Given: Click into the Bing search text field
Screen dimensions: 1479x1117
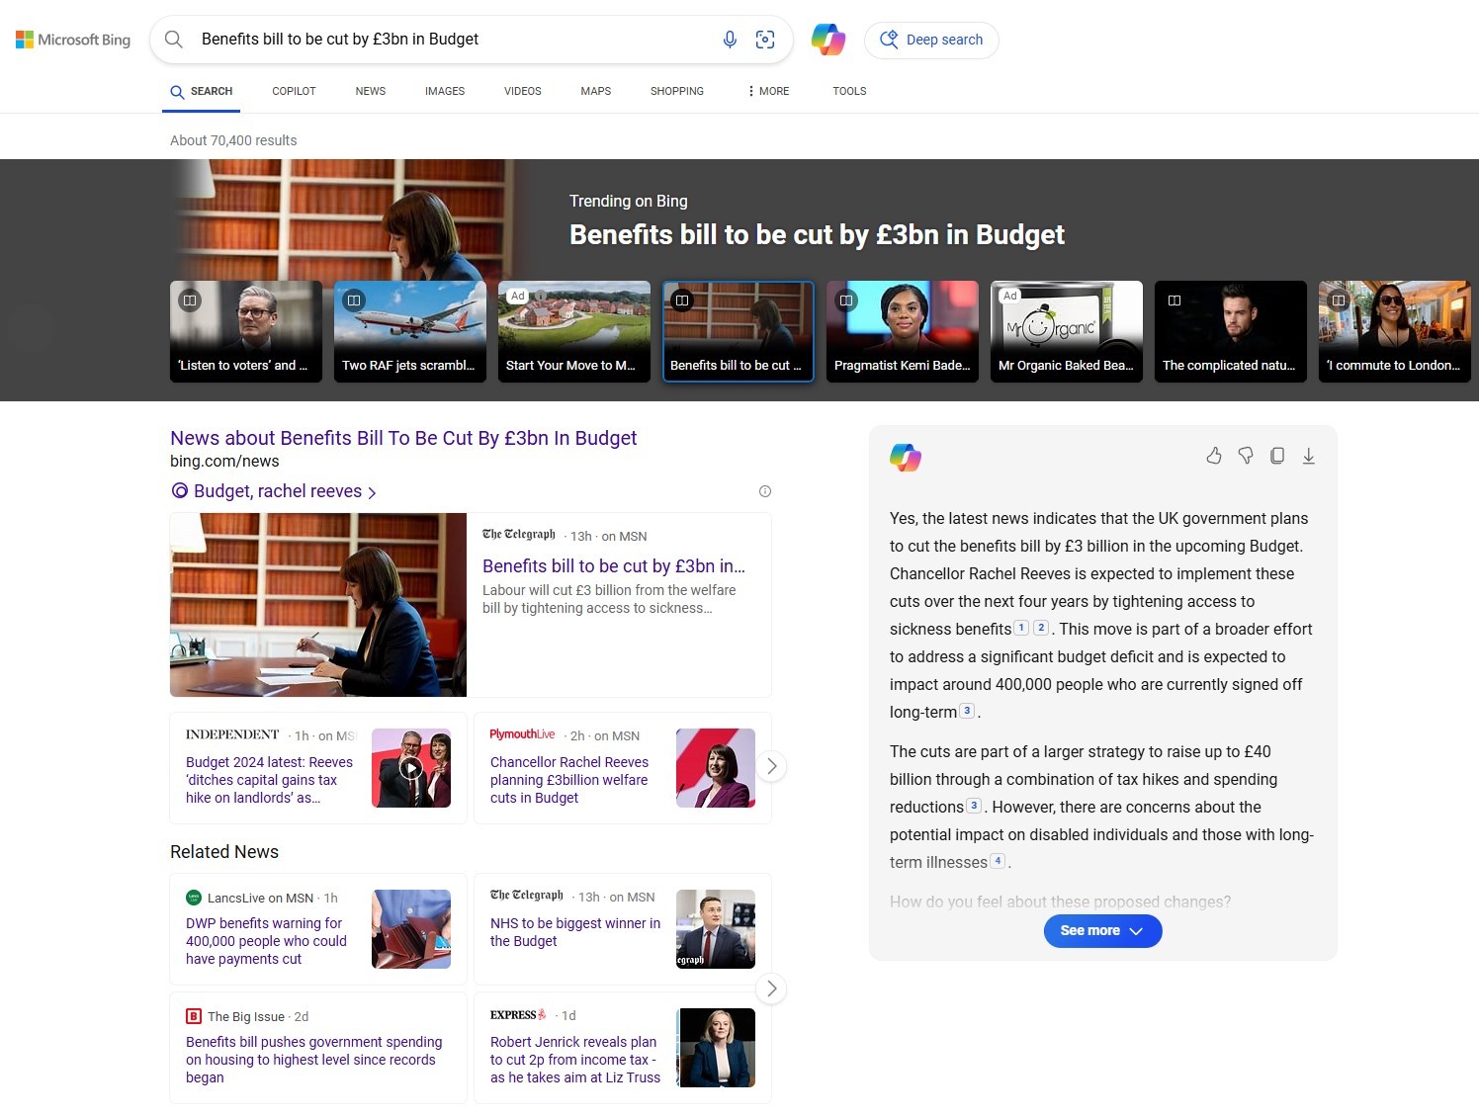Looking at the screenshot, I should click(445, 40).
